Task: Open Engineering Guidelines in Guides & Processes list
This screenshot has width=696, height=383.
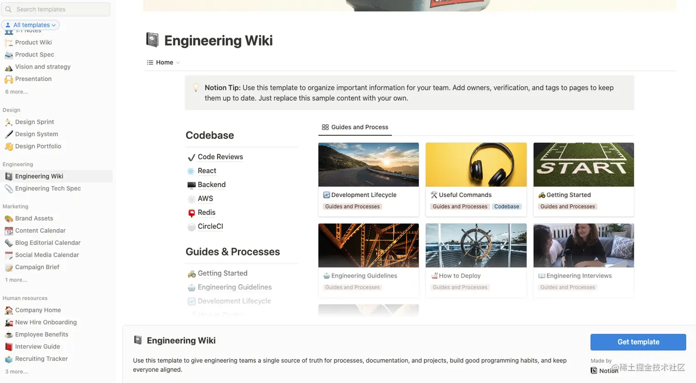Action: 235,287
